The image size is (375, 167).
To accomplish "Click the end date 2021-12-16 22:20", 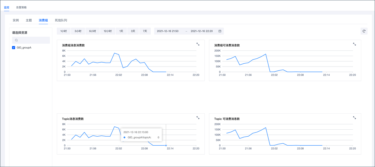I will [202, 31].
